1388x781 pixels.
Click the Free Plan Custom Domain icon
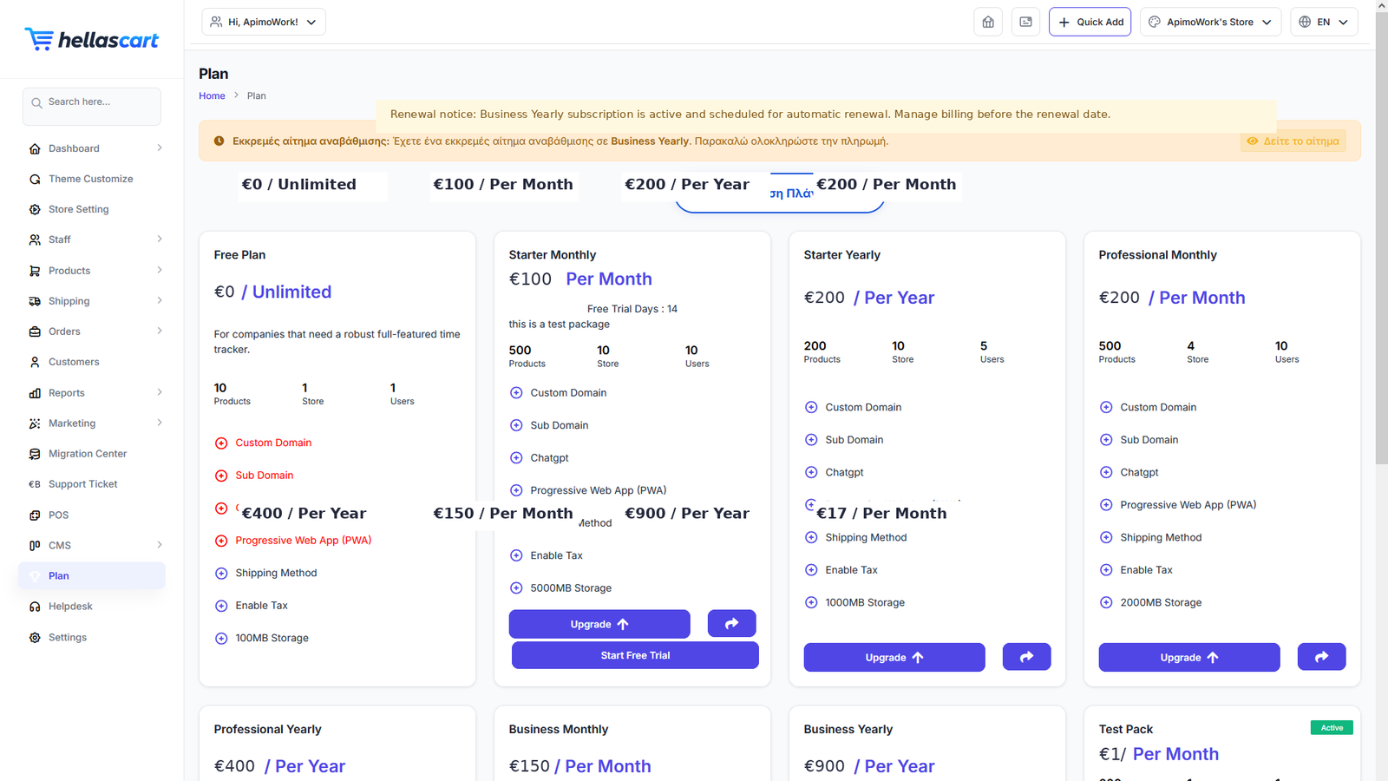point(221,443)
